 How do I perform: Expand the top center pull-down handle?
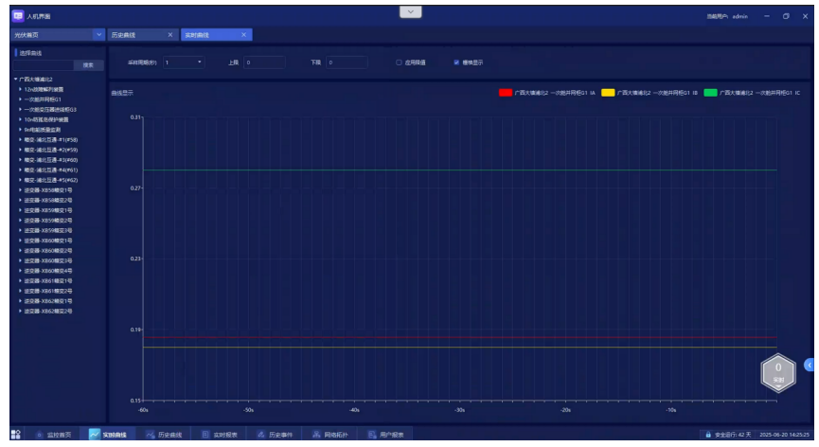411,12
